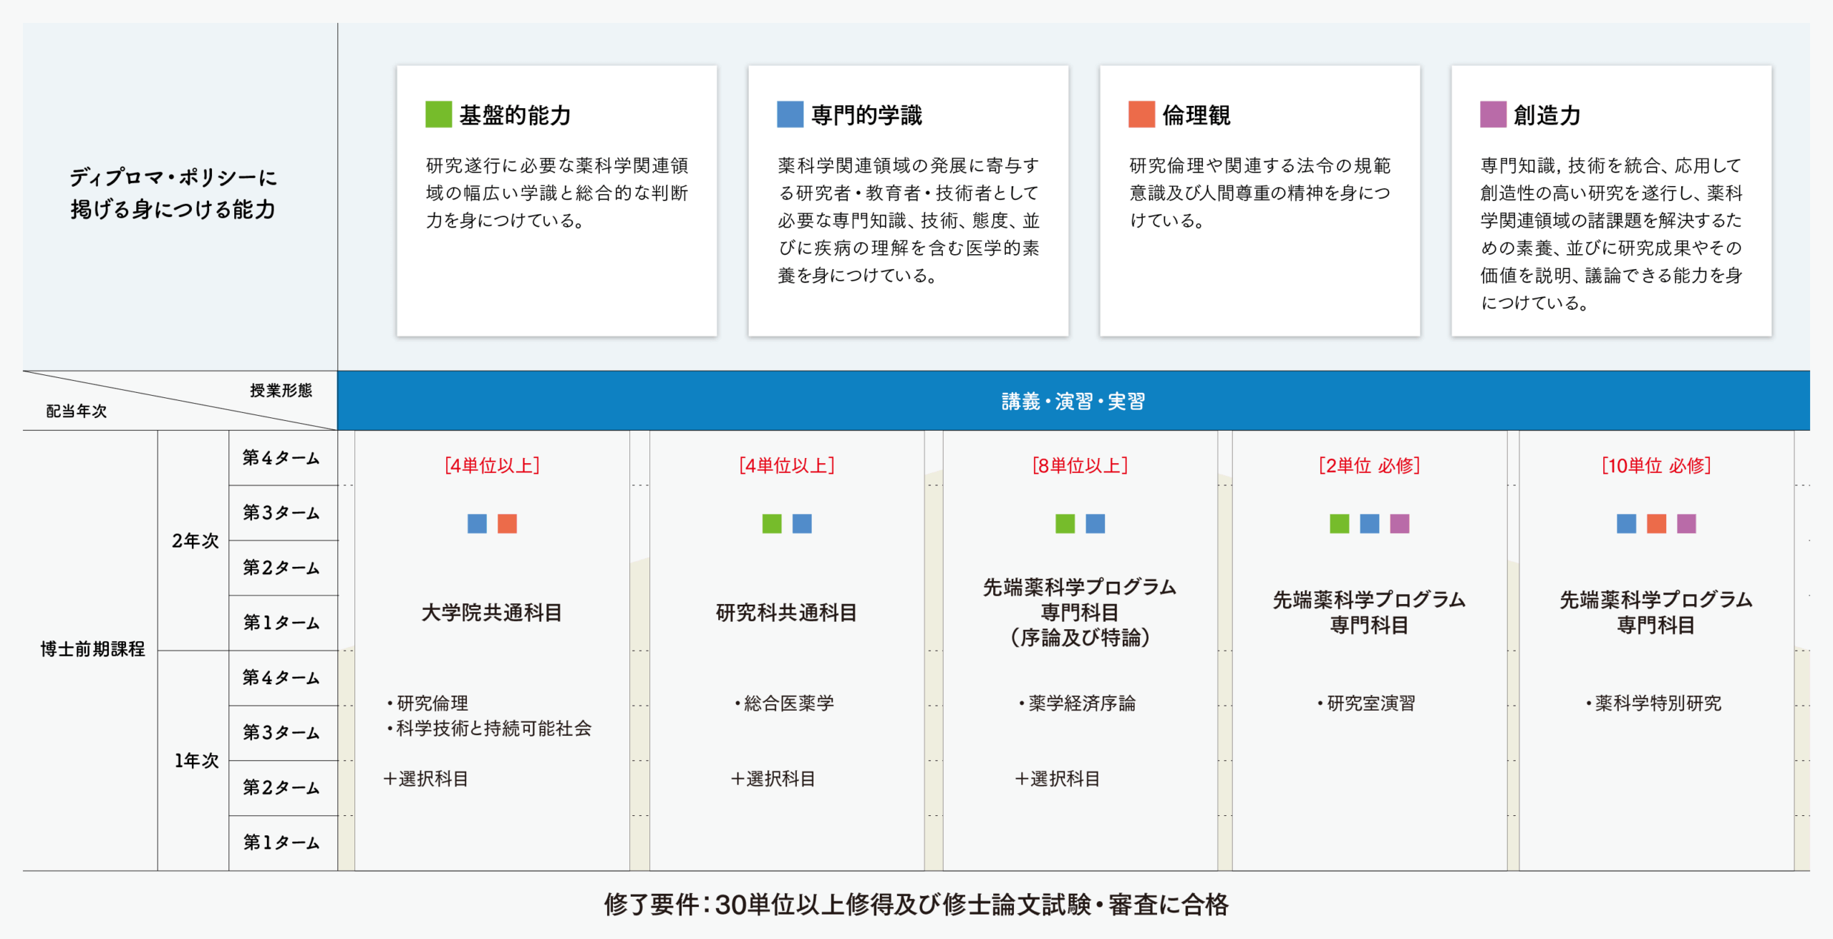Click orange square under [10単位 必修]
Image resolution: width=1833 pixels, height=939 pixels.
tap(1656, 524)
